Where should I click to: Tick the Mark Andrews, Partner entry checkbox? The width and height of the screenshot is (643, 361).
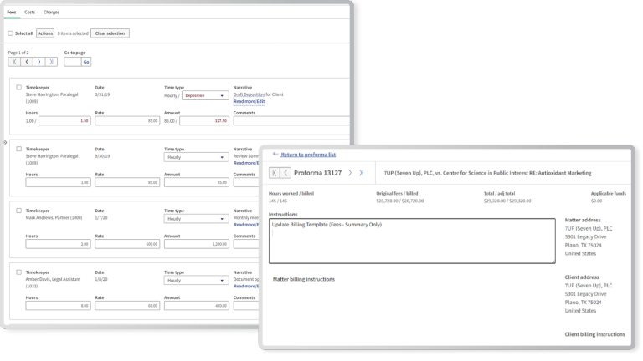(19, 211)
